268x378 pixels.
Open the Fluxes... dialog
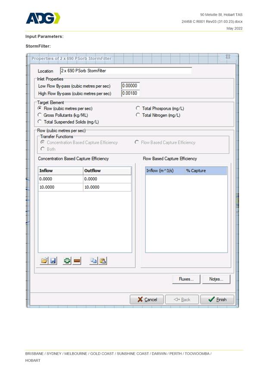click(x=186, y=279)
